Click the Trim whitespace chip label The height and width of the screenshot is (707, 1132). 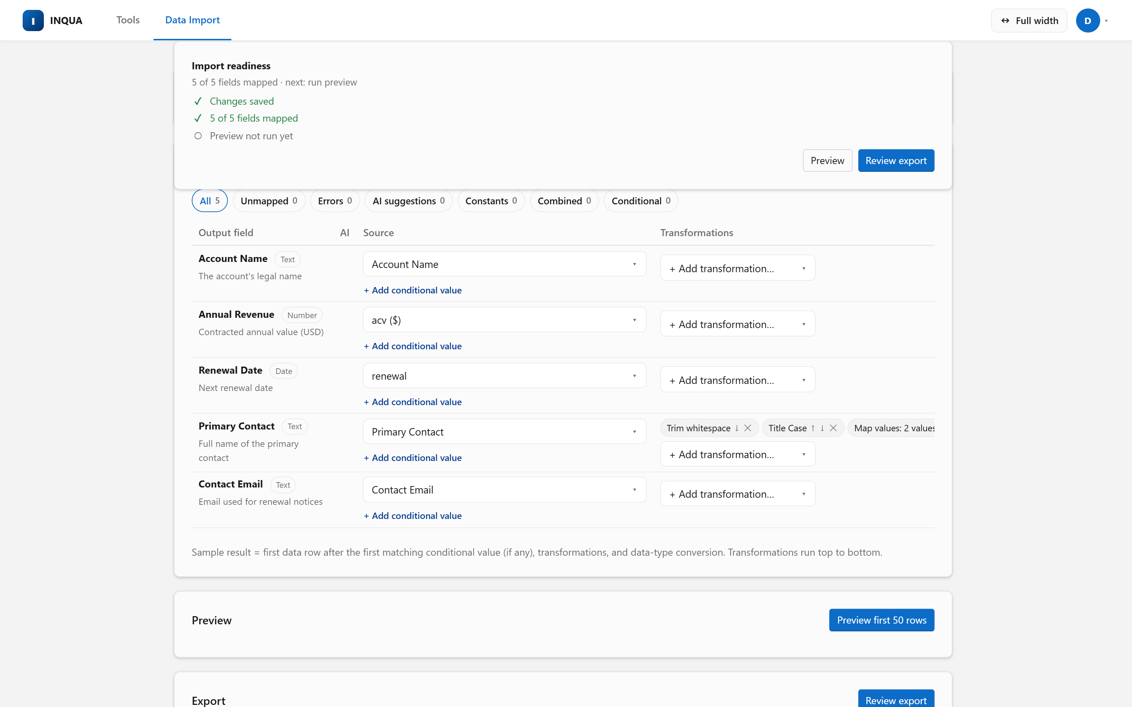coord(698,428)
